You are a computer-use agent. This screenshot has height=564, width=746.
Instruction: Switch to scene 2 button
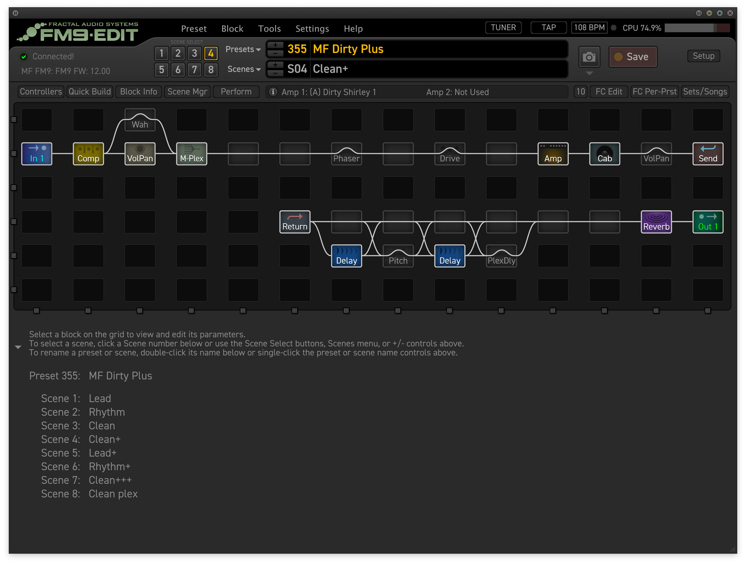178,53
